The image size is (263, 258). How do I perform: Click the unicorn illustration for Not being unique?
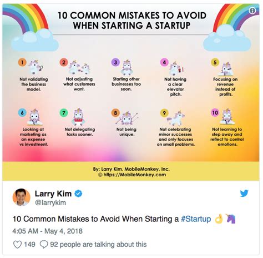coord(127,118)
